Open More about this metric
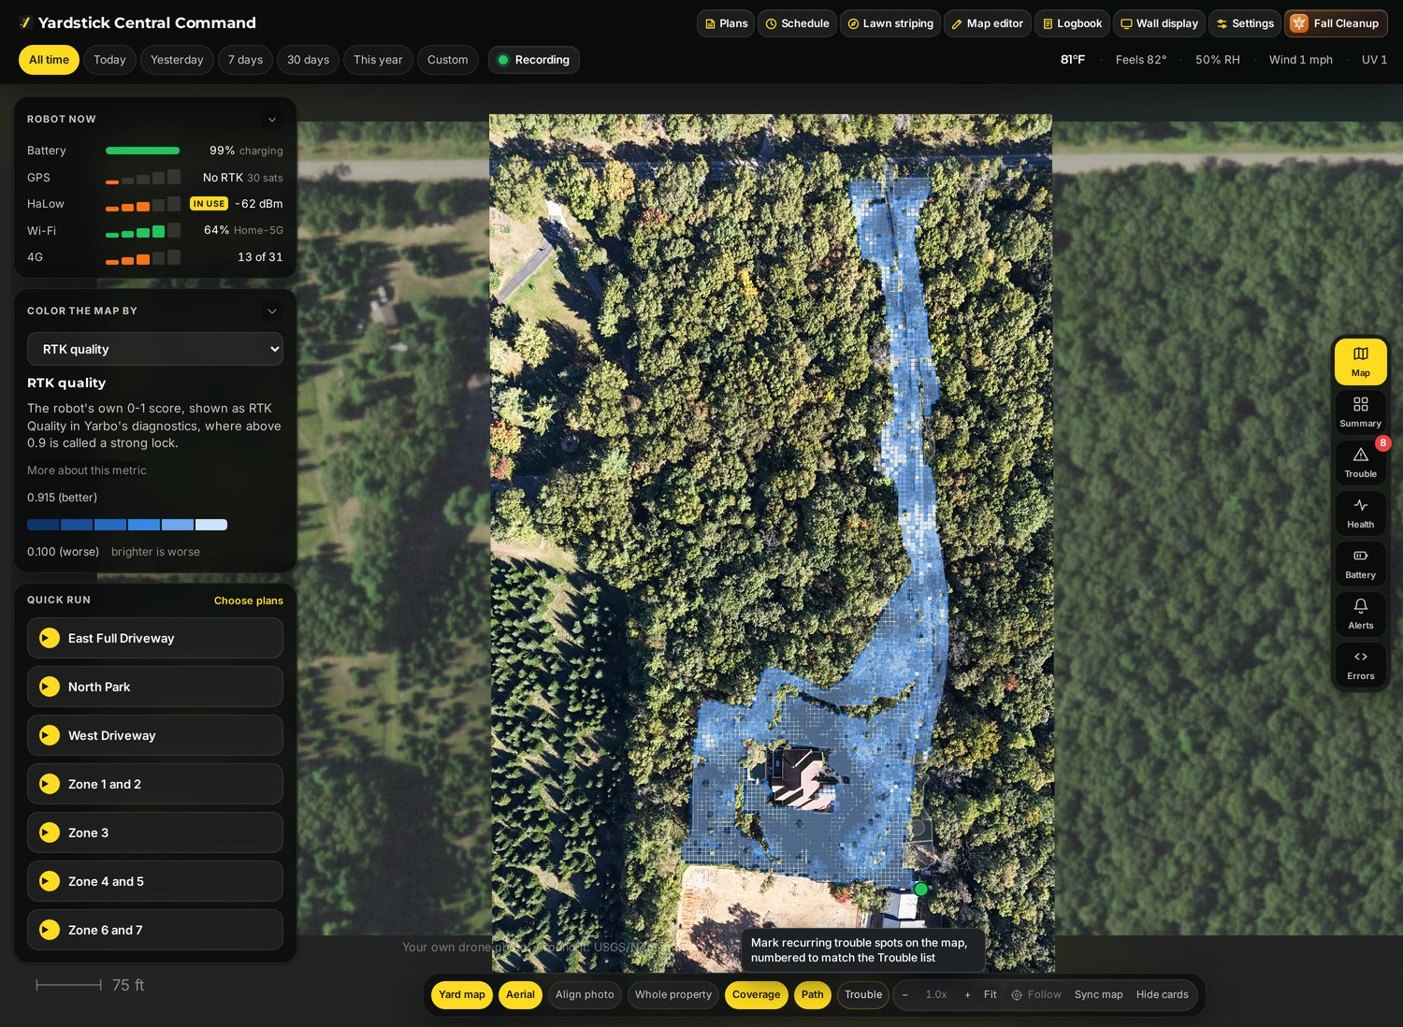This screenshot has width=1403, height=1027. tap(87, 470)
